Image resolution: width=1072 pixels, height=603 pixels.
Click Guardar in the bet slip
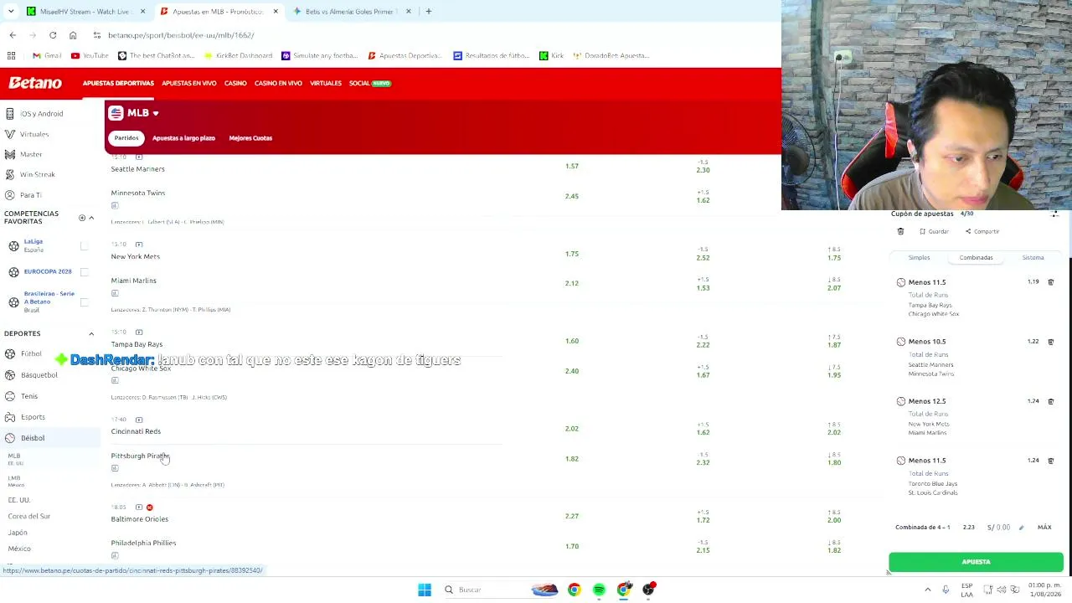934,231
